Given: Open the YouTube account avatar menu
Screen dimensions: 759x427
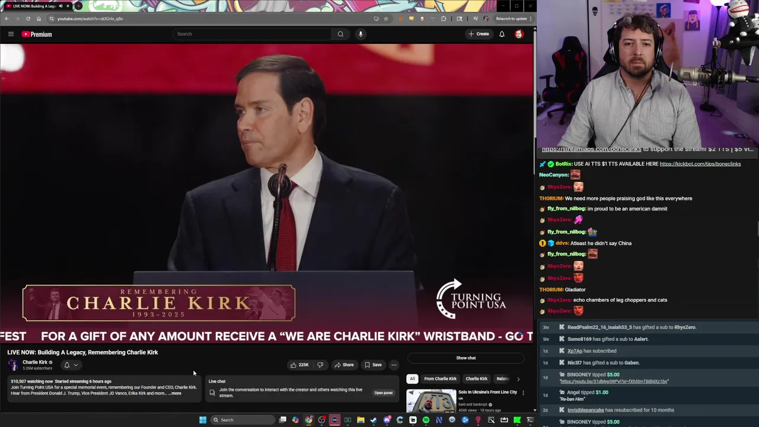Looking at the screenshot, I should pos(519,34).
